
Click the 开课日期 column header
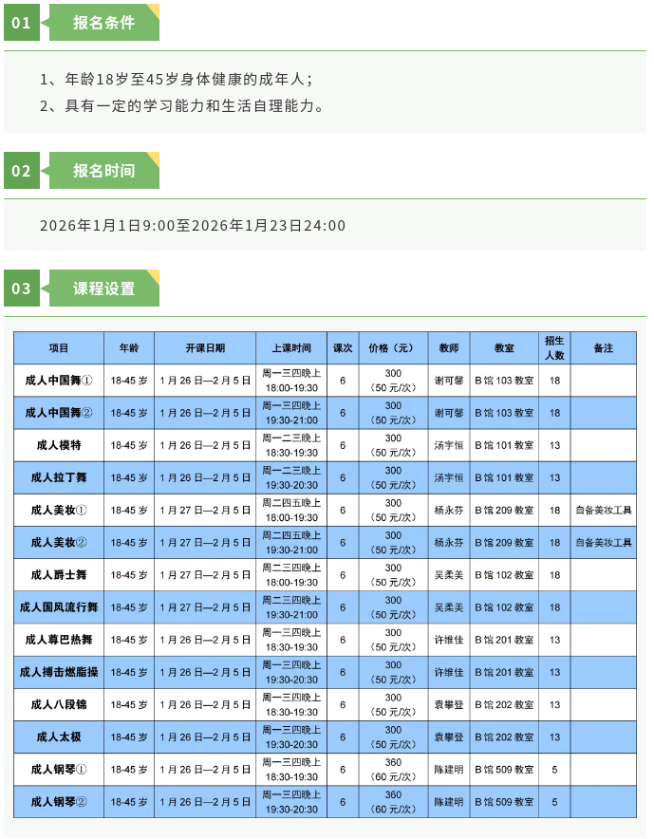point(205,348)
